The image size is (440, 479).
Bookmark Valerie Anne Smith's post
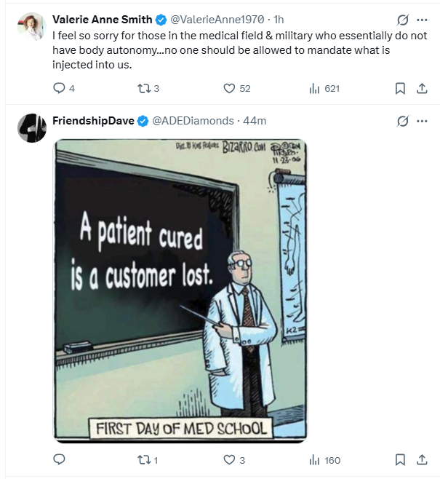pos(399,88)
